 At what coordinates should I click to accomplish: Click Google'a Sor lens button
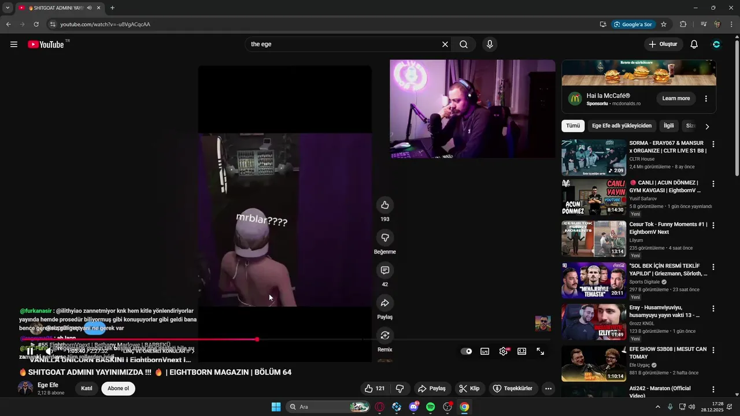pyautogui.click(x=633, y=24)
